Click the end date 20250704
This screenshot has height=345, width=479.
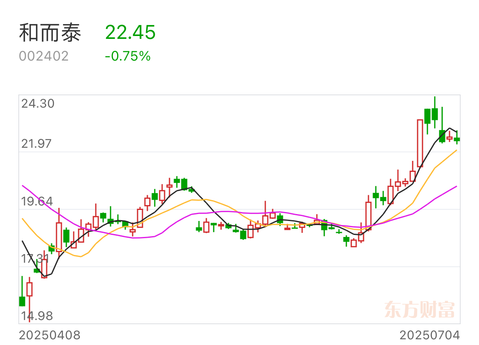click(x=429, y=335)
